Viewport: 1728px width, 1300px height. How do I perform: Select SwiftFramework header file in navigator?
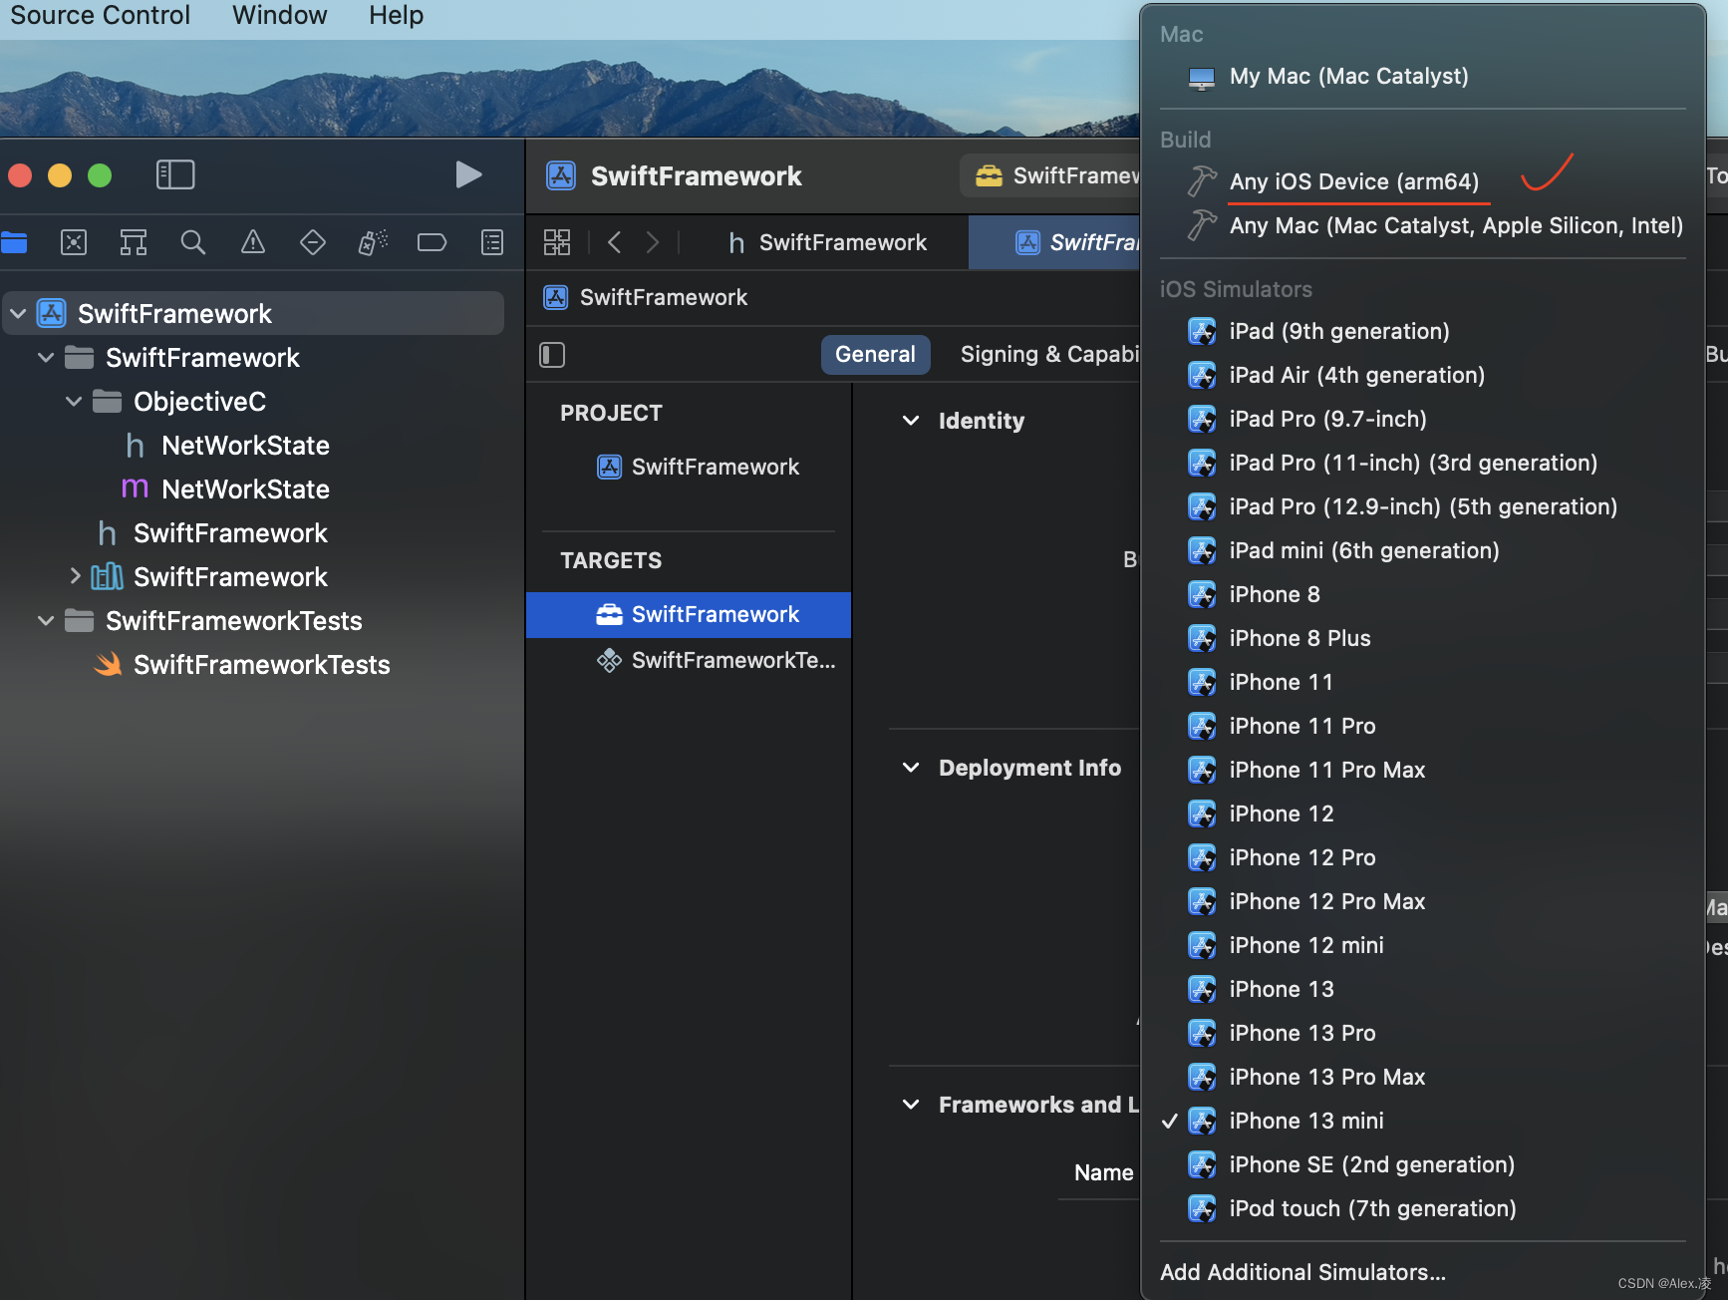pos(230,533)
